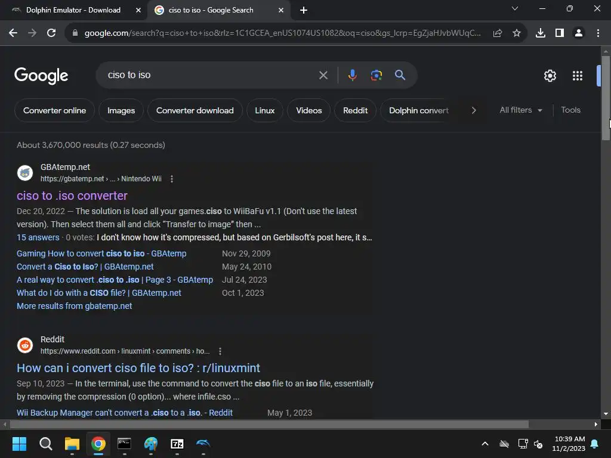This screenshot has height=458, width=611.
Task: Search by image with Google Lens
Action: (x=376, y=75)
